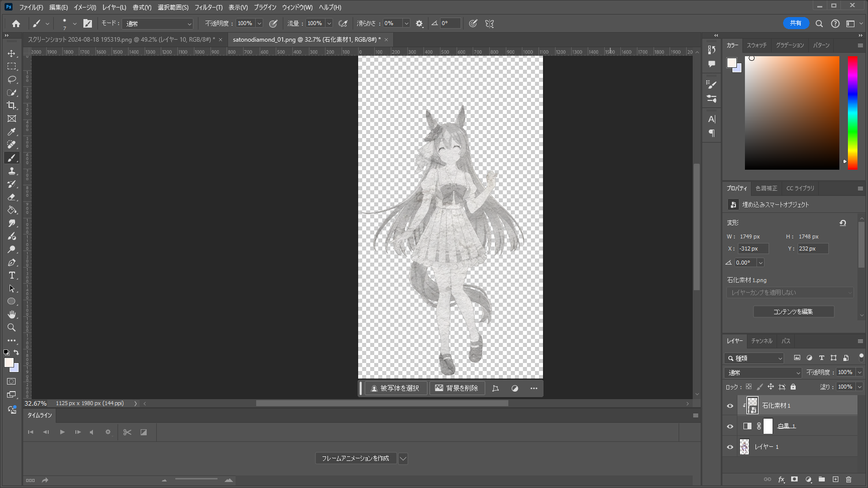Lock transparent pixels in Layers panel
This screenshot has height=488, width=868.
coord(748,387)
